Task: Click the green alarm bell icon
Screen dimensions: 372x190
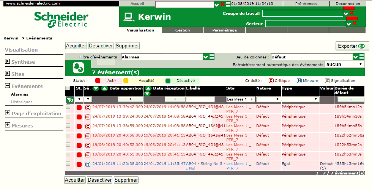Action: tap(79, 68)
